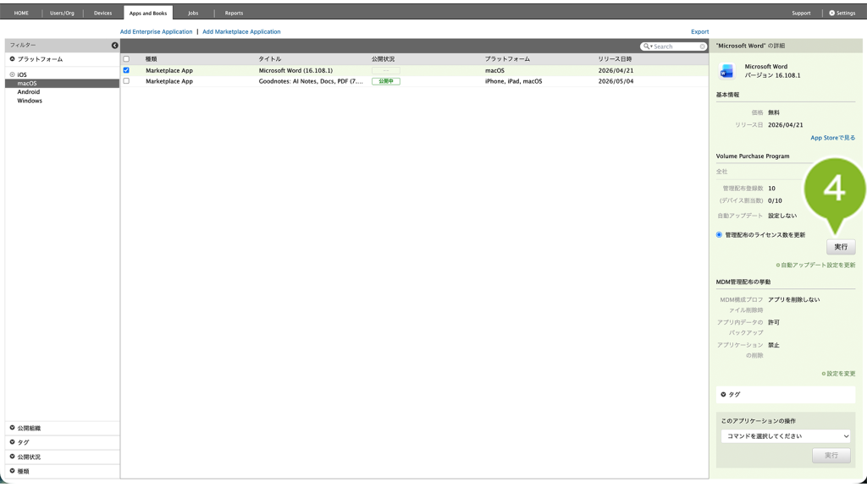
Task: Click the 2026/05/04 release date cell
Action: pos(616,81)
